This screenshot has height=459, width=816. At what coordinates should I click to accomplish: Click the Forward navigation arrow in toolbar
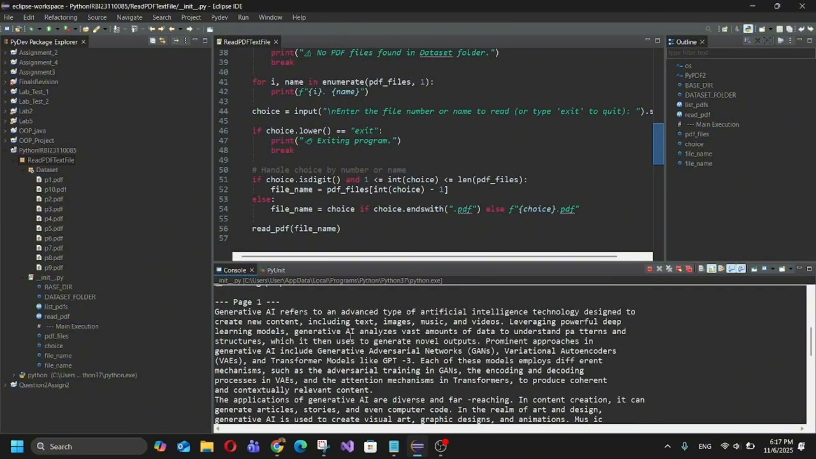click(189, 29)
